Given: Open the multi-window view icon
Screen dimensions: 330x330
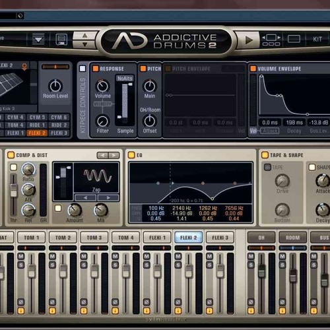Looking at the screenshot, I should (271, 40).
